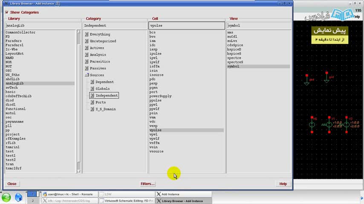Click the Close button
This screenshot has height=204, width=364.
(12, 184)
